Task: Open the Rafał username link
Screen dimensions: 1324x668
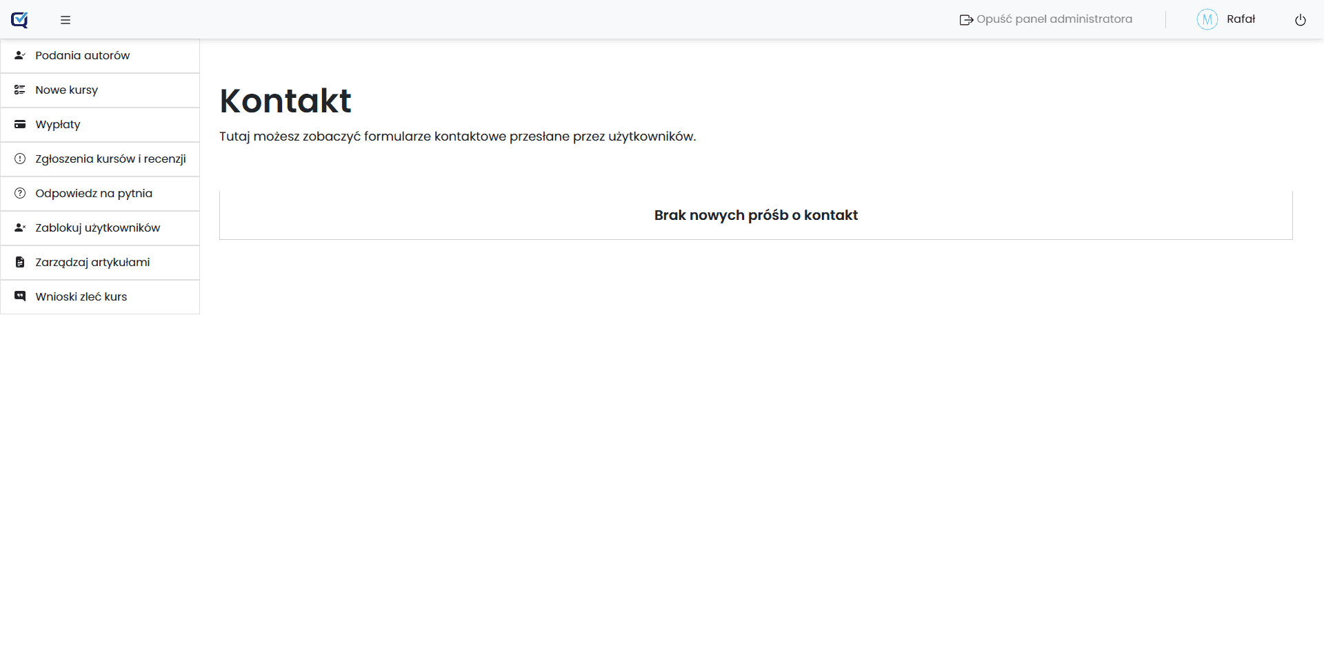Action: click(1241, 19)
